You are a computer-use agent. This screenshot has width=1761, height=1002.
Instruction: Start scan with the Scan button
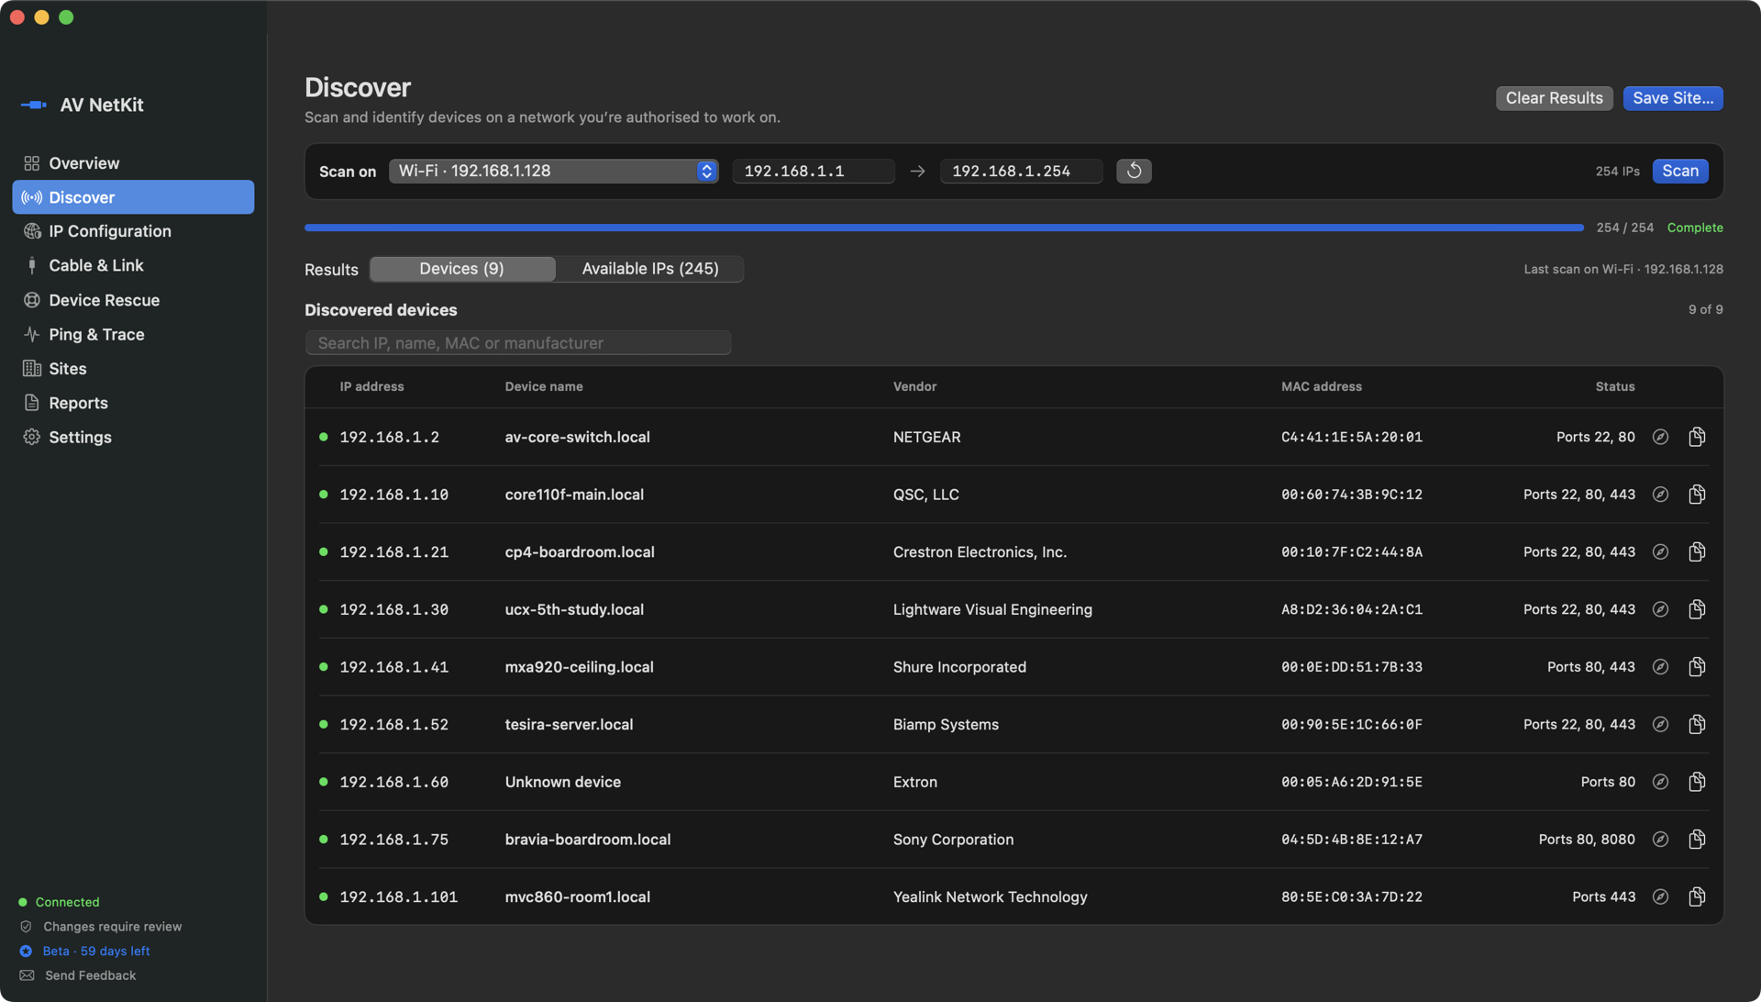1680,171
